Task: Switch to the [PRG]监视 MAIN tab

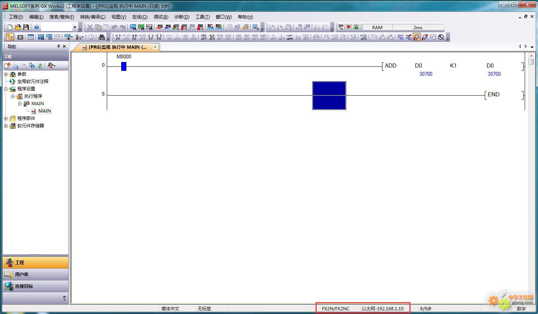Action: point(117,47)
